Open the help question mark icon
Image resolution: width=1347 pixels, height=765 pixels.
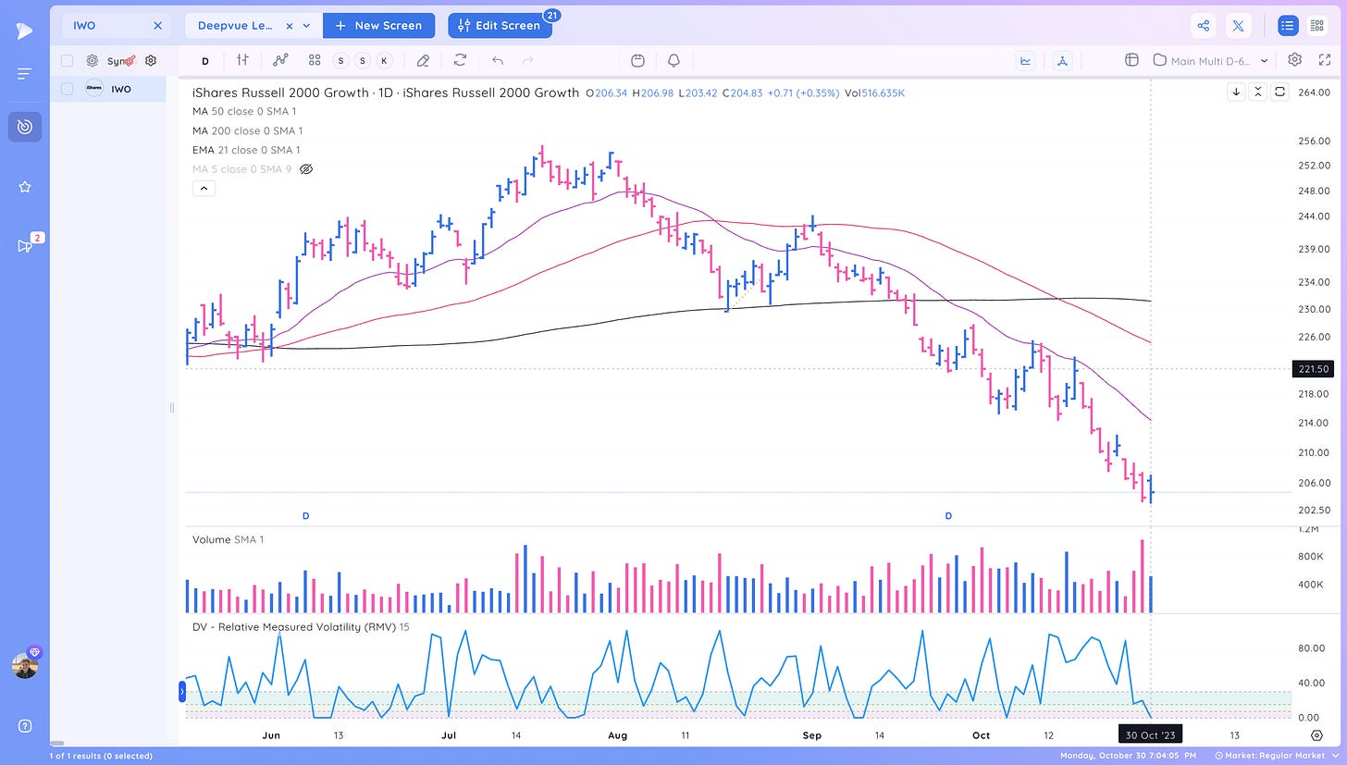pyautogui.click(x=24, y=725)
